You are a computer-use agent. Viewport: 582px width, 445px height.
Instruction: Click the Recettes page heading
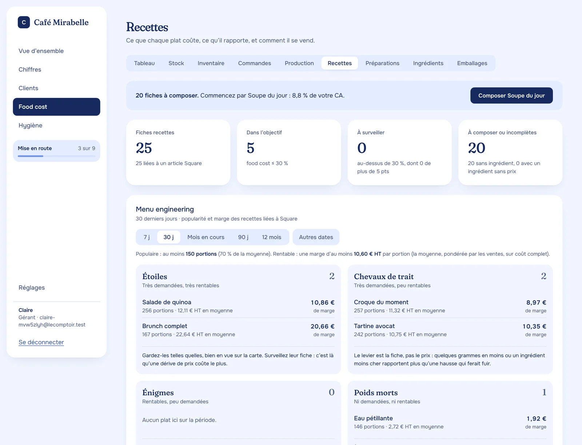(x=147, y=27)
